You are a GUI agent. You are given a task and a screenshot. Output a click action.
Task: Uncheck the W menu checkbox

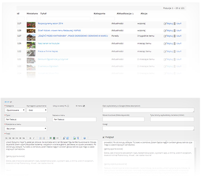click(x=84, y=106)
